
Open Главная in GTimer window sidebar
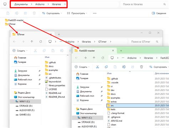coord(20,58)
